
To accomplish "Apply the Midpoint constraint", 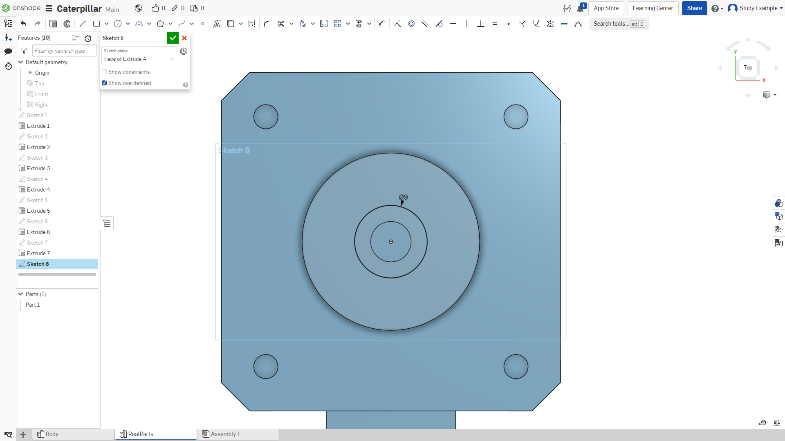I will (509, 24).
